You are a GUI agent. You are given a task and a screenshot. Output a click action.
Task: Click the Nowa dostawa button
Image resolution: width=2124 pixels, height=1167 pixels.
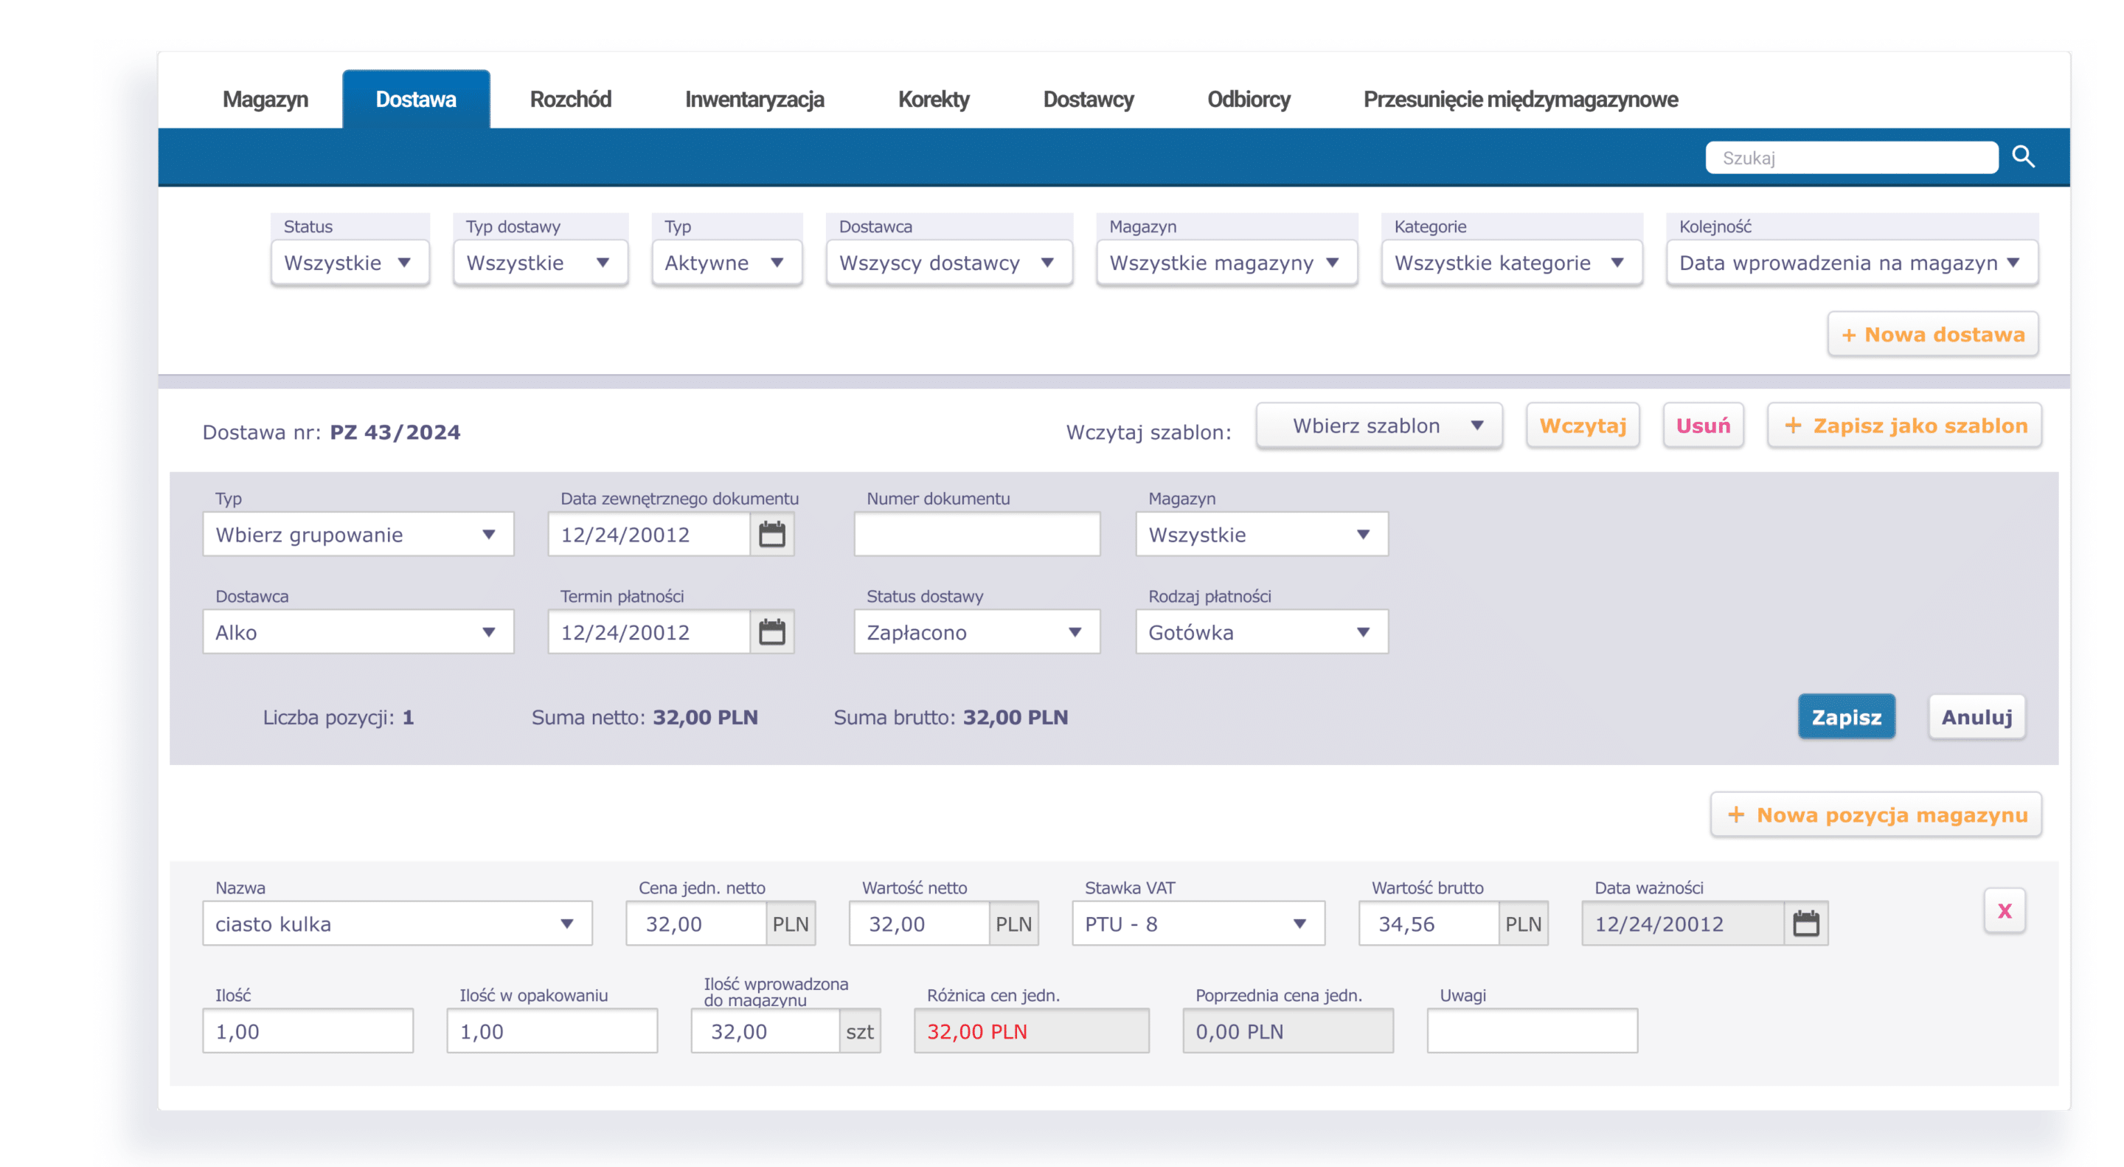pyautogui.click(x=1933, y=334)
